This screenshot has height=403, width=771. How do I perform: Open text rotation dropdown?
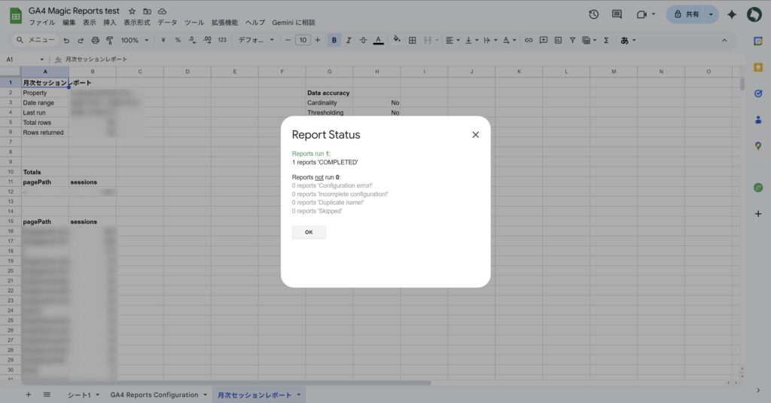click(509, 41)
